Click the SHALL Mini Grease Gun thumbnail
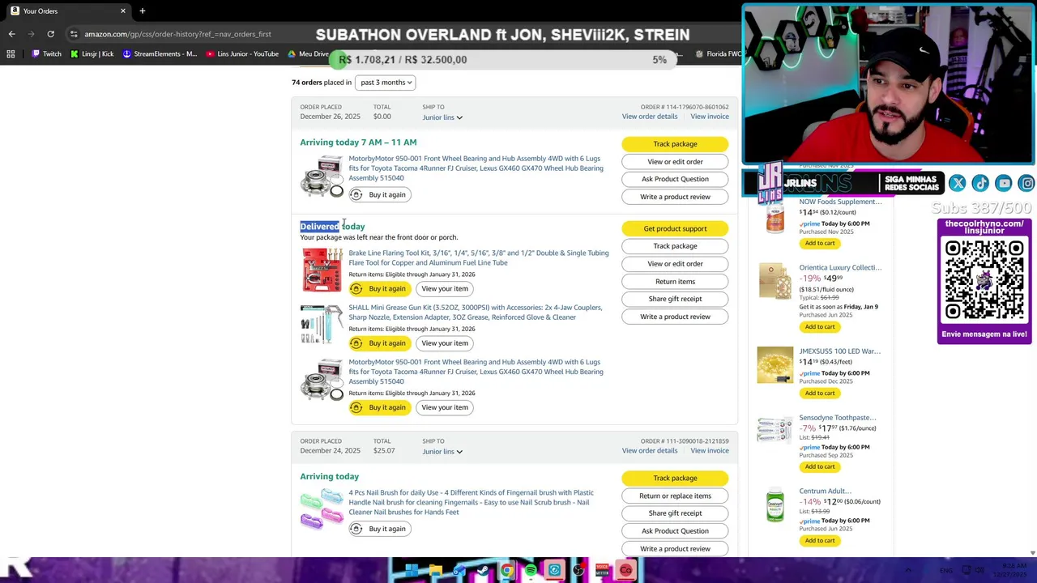 322,324
